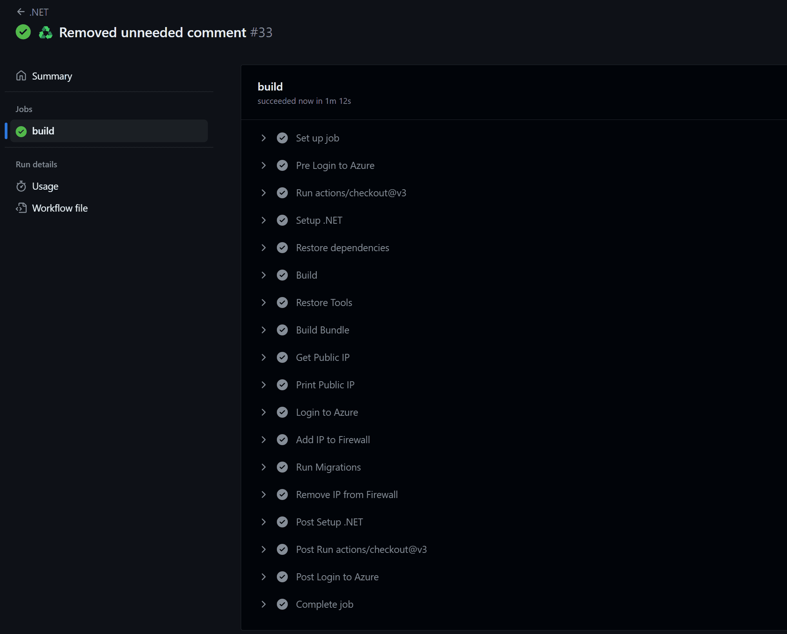
Task: Click the complete job success status icon
Action: 283,603
